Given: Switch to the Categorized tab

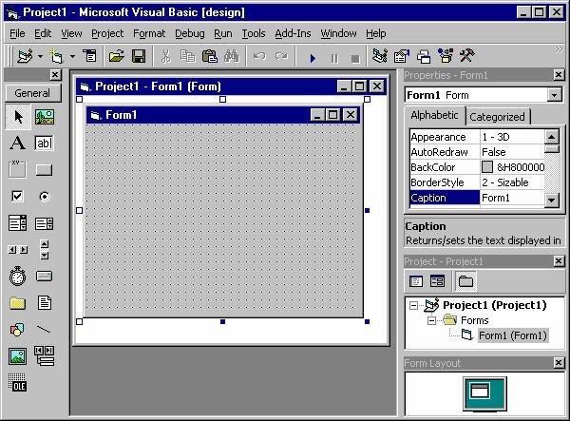Looking at the screenshot, I should tap(497, 117).
